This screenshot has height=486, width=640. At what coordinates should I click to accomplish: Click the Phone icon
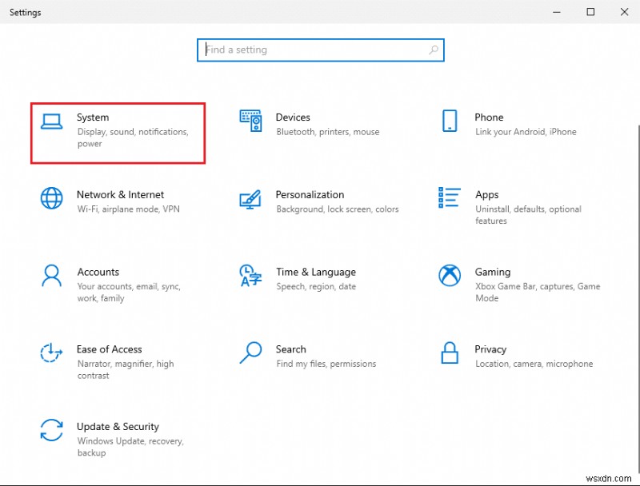pos(450,121)
